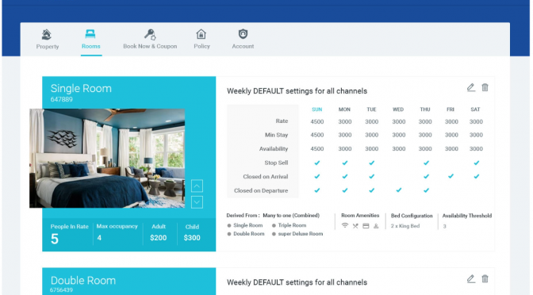The image size is (533, 295).
Task: Toggle Stop Sell checkmark for SUN
Action: coord(317,163)
